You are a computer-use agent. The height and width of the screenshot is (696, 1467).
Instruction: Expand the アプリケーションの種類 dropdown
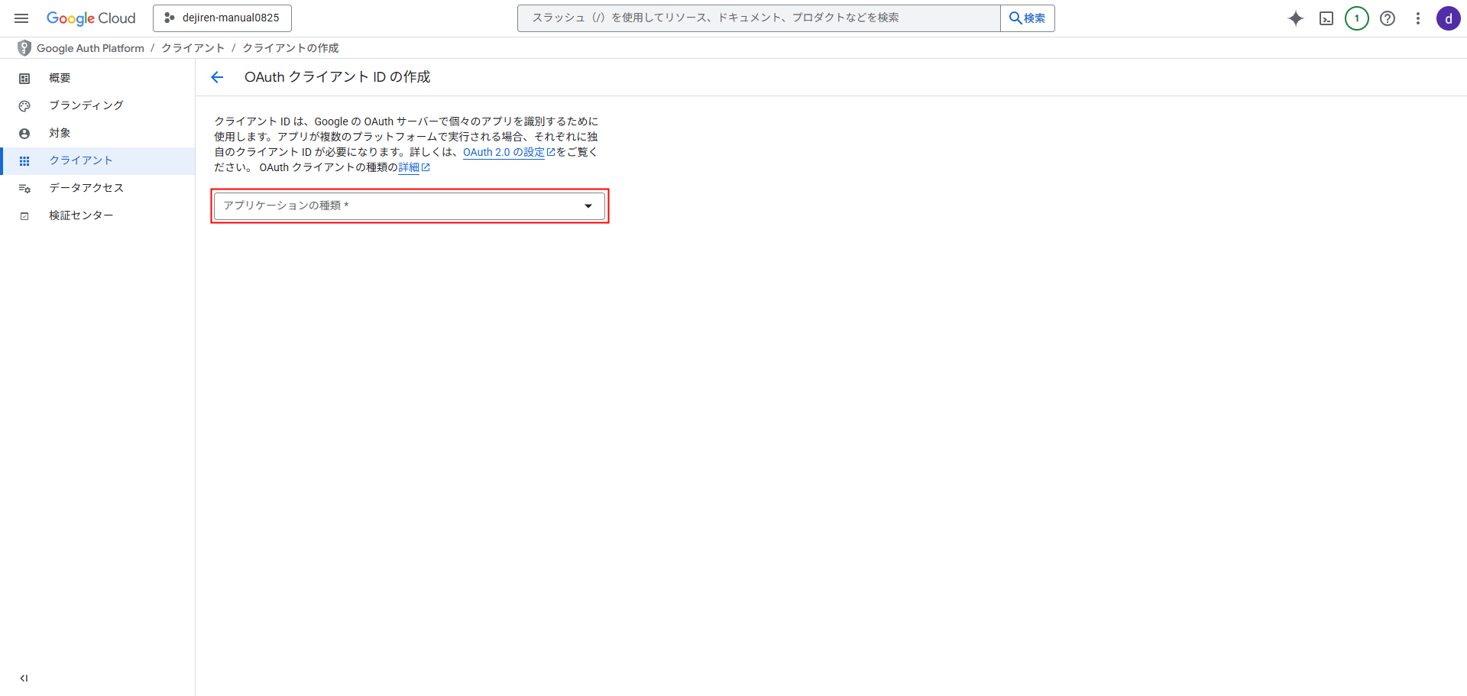coord(410,206)
